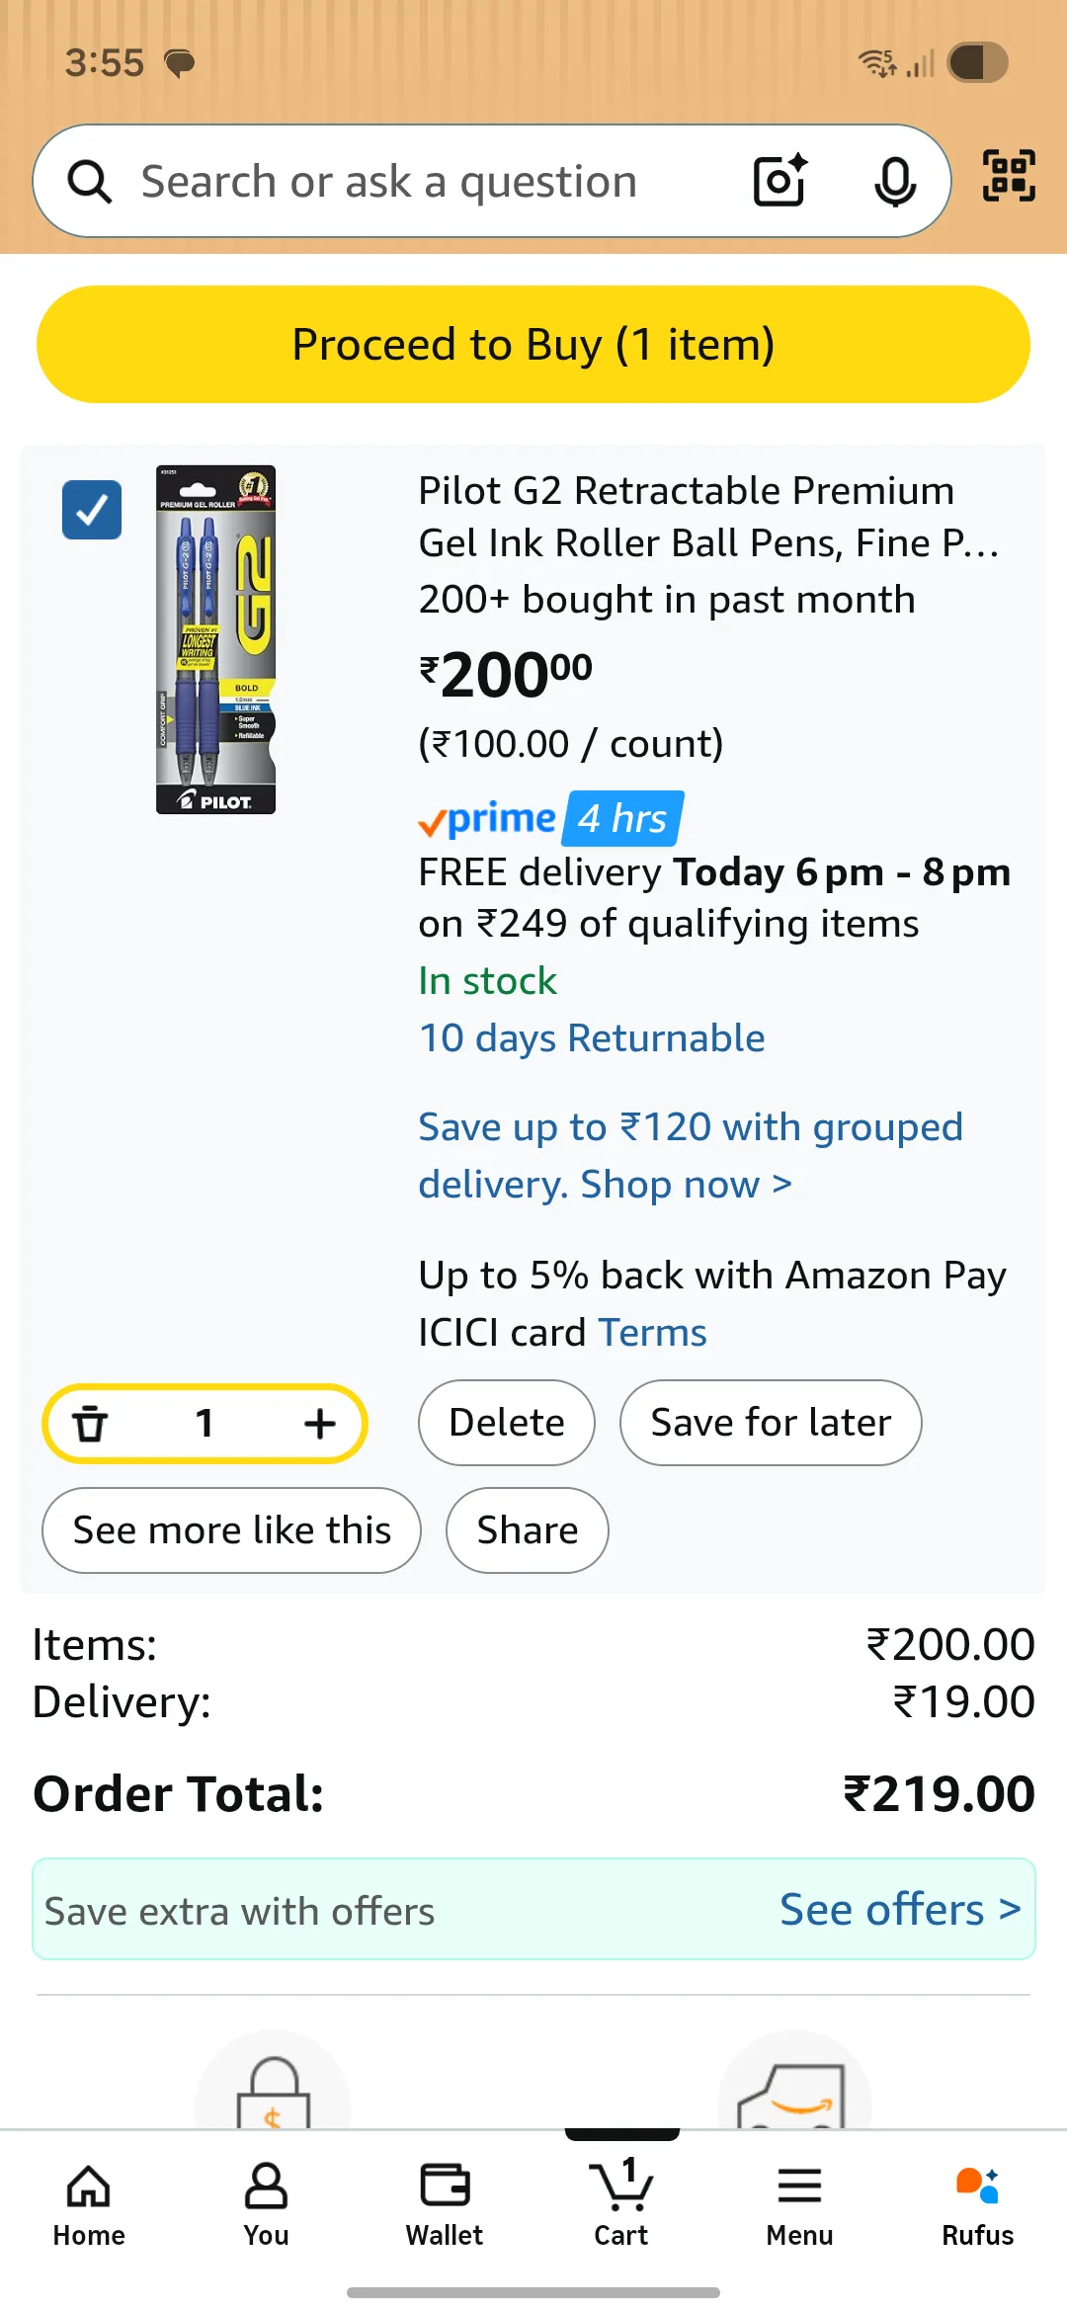Tap the Save for later button
Image resolution: width=1067 pixels, height=2312 pixels.
[x=771, y=1423]
